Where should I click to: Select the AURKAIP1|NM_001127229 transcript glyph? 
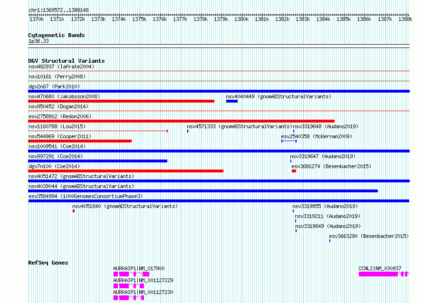[129, 286]
